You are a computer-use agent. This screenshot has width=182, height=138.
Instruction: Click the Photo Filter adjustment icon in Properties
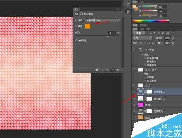tap(77, 14)
